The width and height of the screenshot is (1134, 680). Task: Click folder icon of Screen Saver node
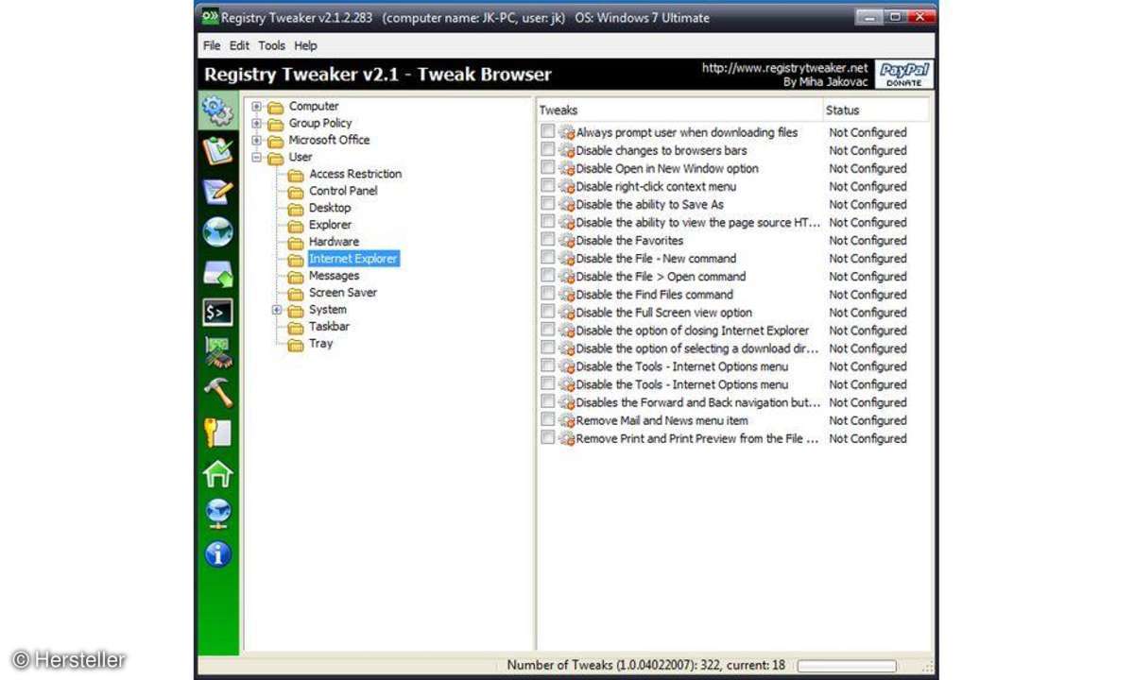coord(296,293)
